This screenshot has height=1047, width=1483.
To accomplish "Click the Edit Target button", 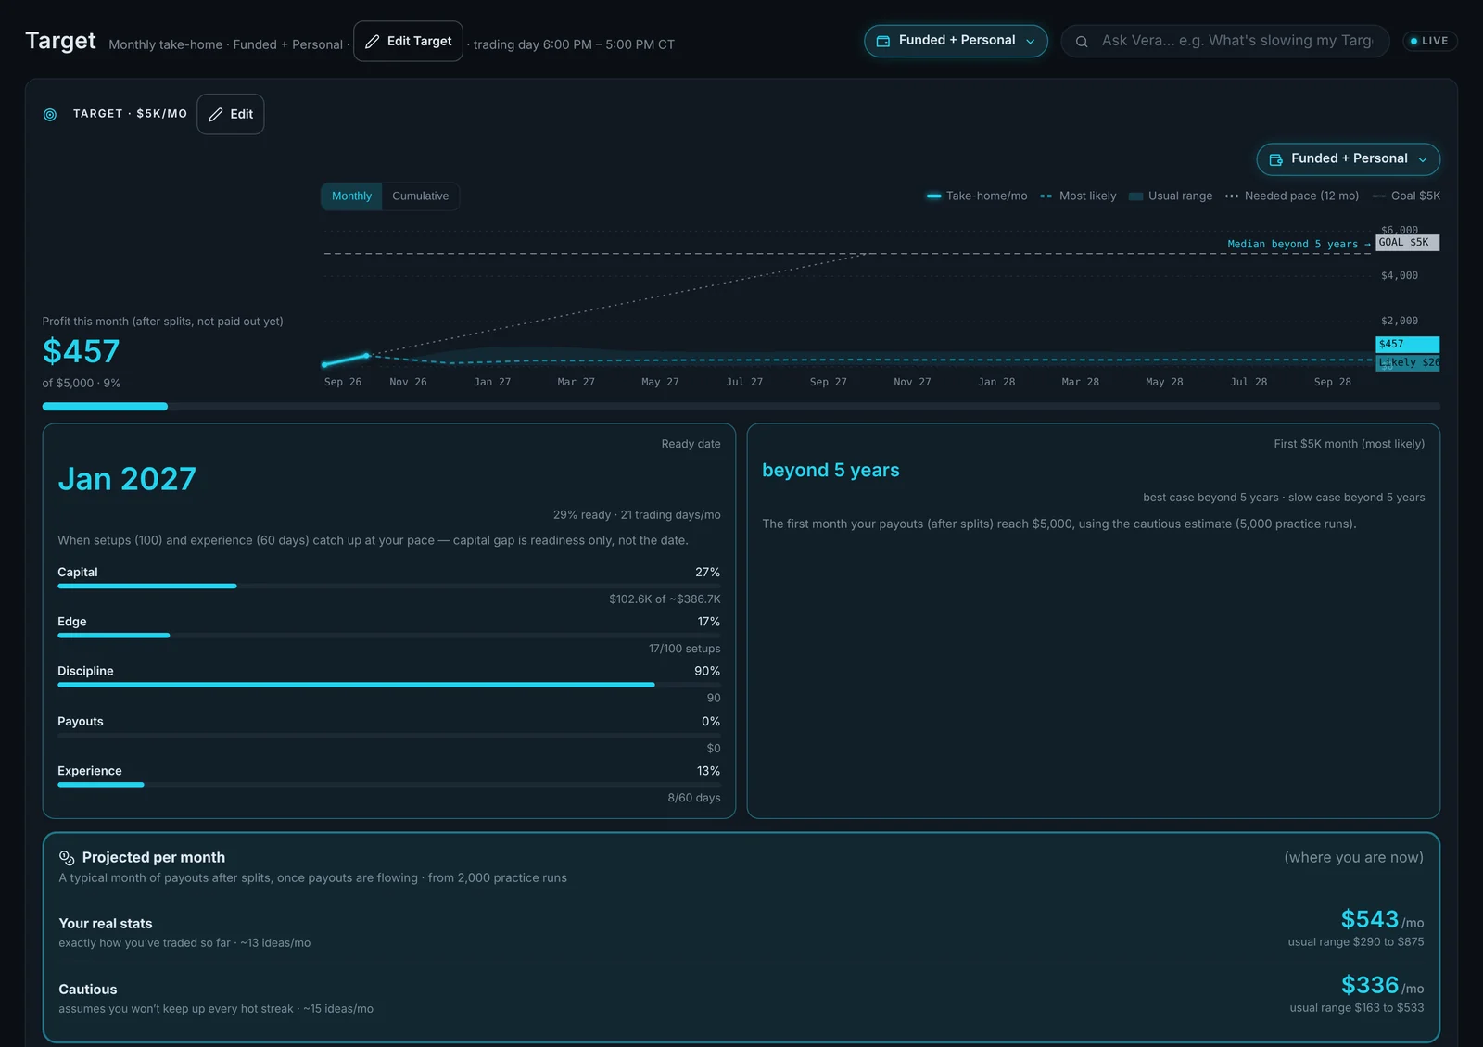I will [x=408, y=42].
